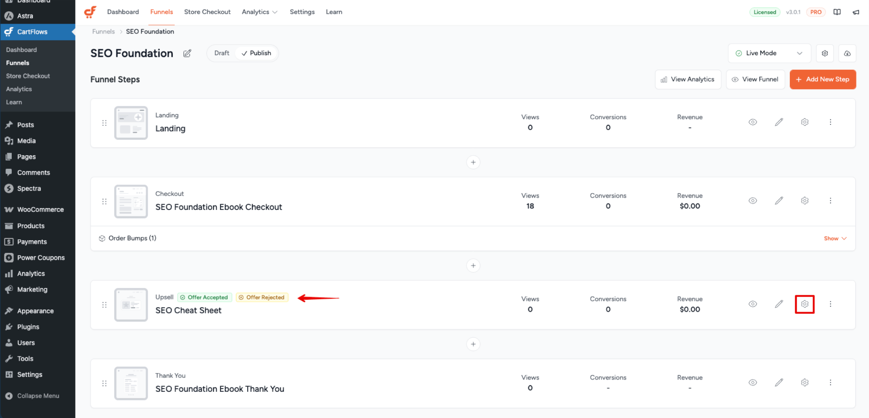
Task: Click the Add New Step button
Action: pyautogui.click(x=823, y=80)
